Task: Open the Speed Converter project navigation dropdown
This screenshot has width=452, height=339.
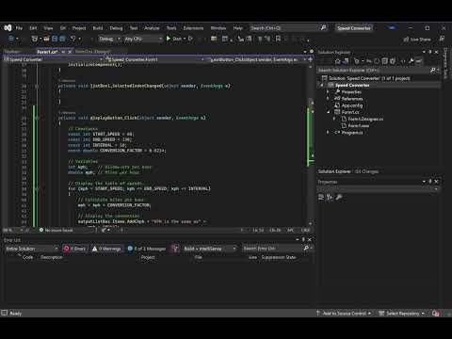Action: tap(54, 59)
